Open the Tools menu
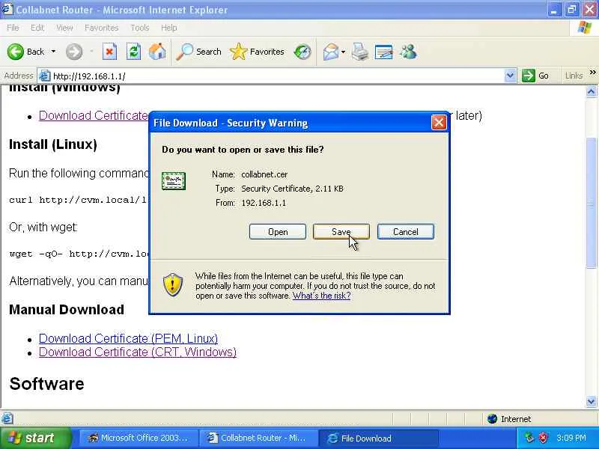 coord(139,28)
